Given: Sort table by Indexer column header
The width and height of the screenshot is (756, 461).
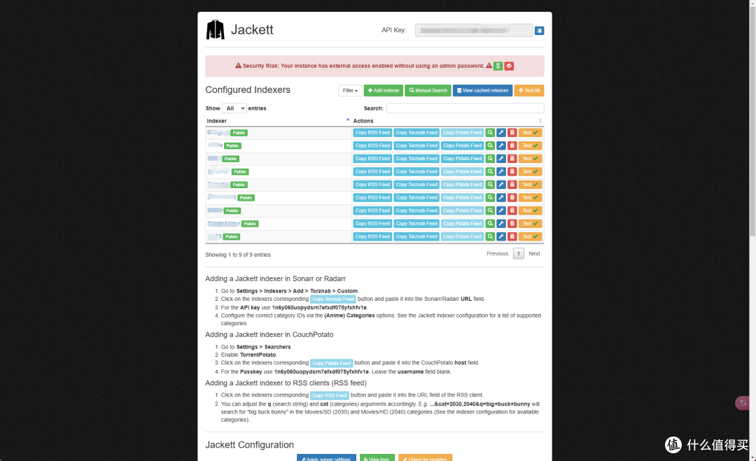Looking at the screenshot, I should (278, 121).
